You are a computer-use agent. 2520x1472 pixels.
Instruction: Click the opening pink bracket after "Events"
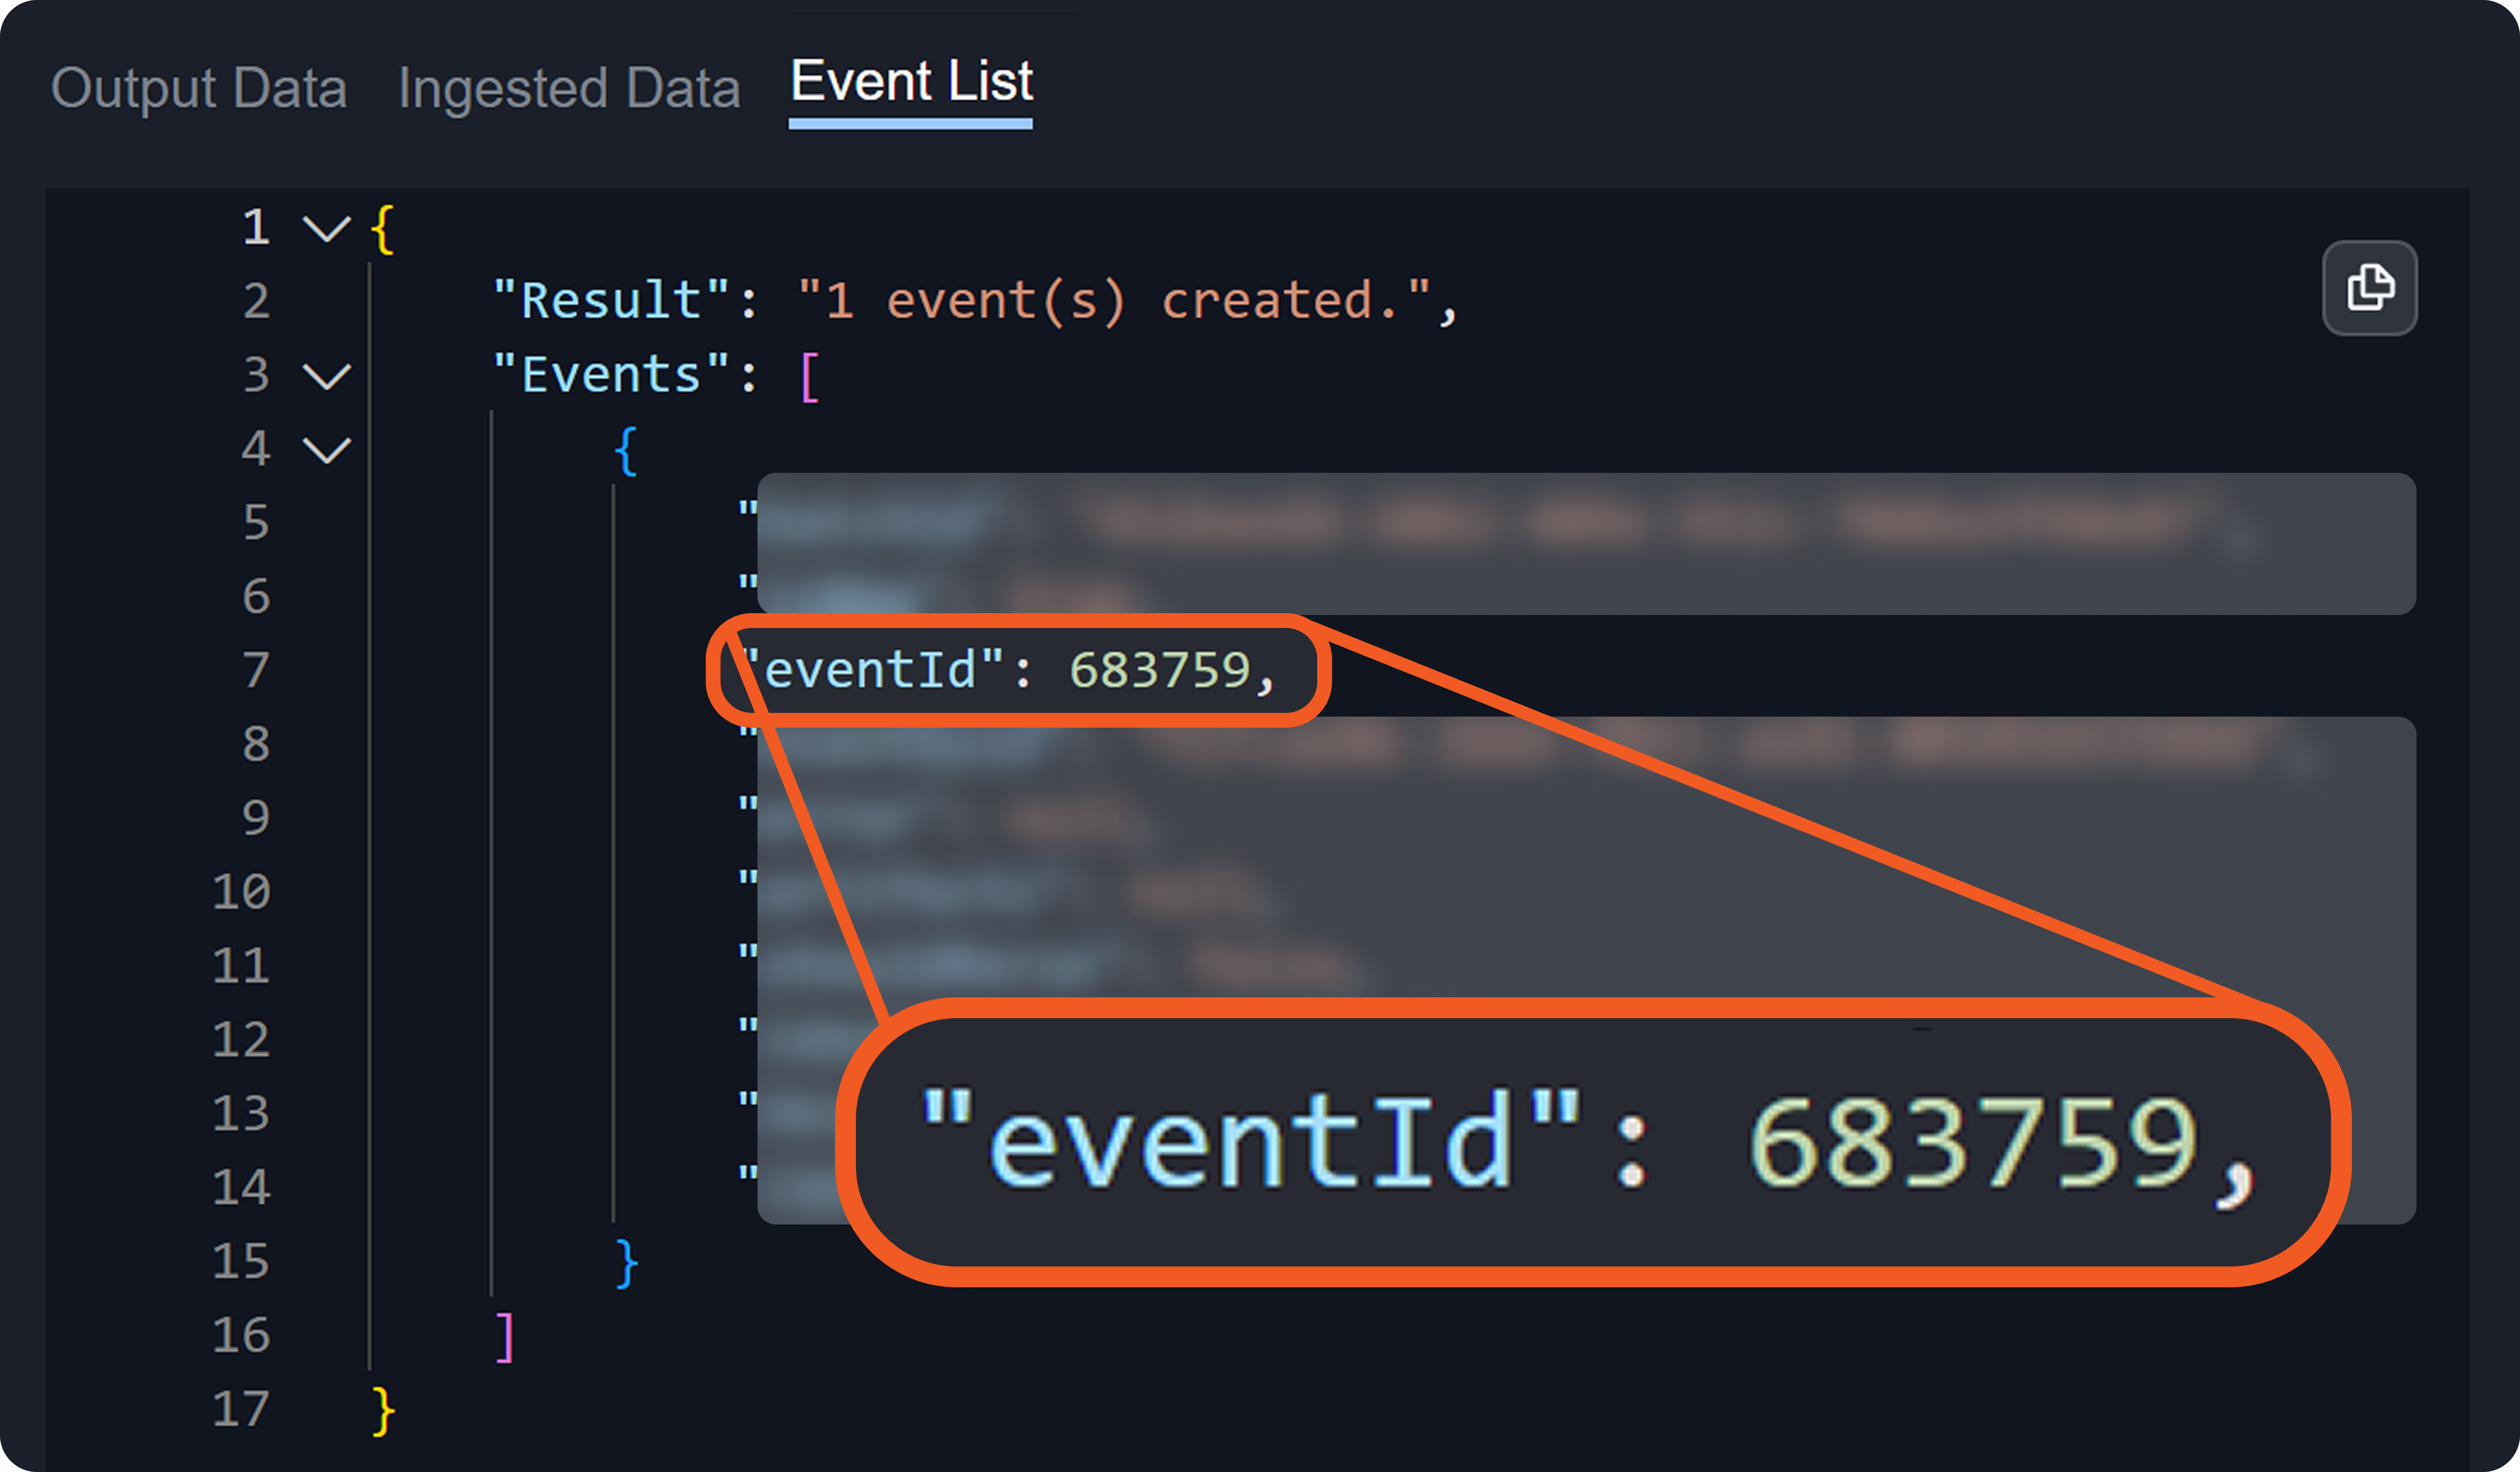click(810, 377)
